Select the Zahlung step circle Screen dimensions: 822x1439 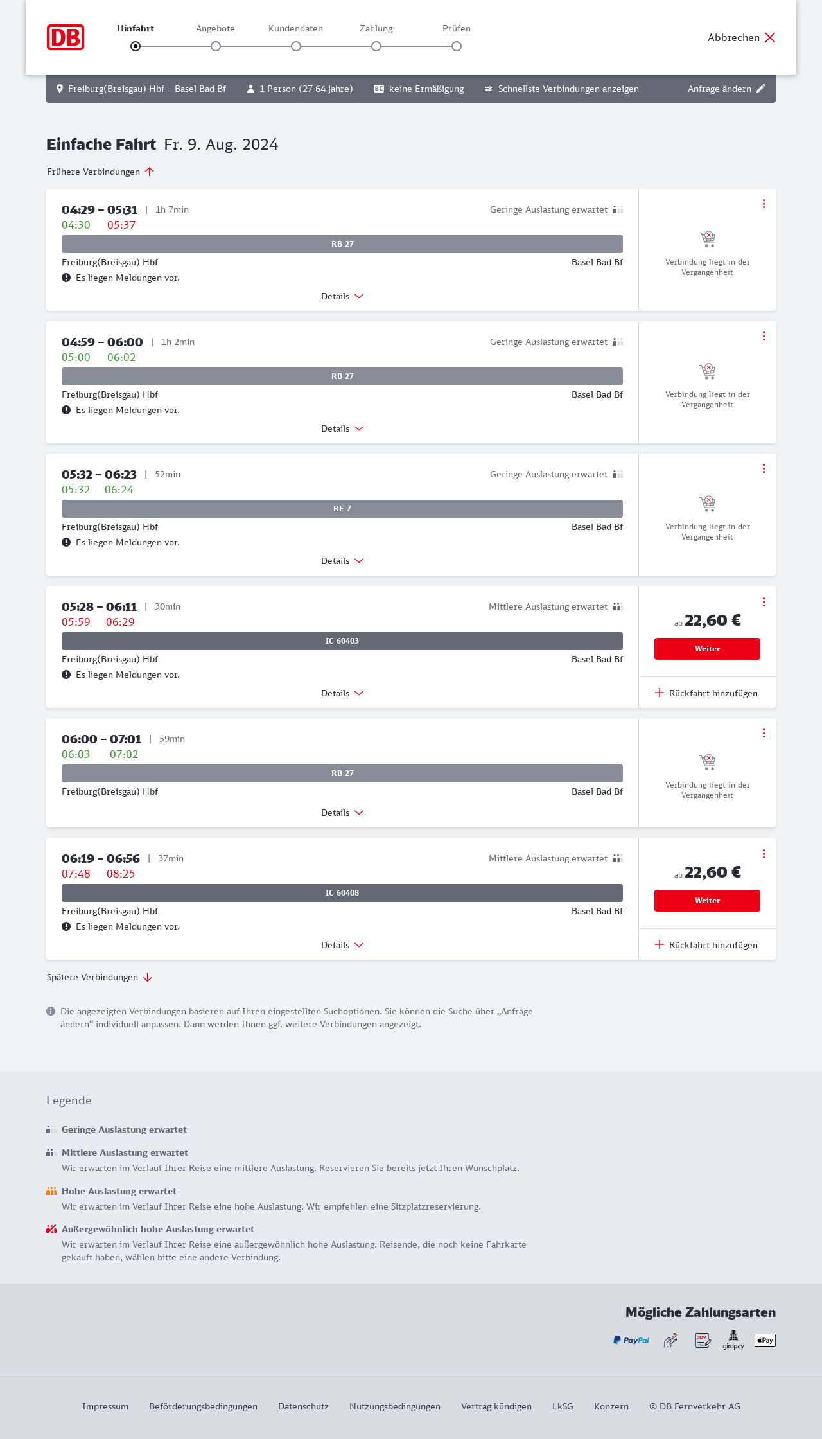click(376, 46)
